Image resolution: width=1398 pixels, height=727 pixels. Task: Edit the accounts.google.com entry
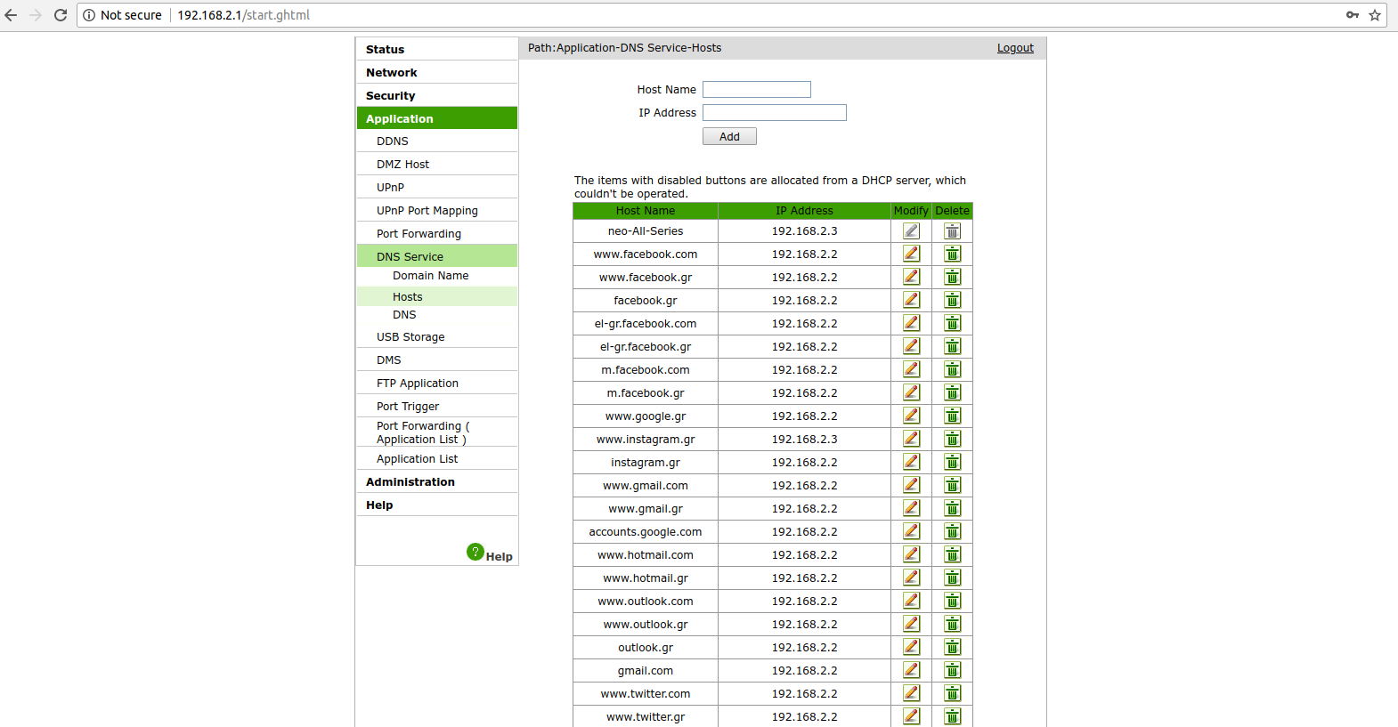coord(911,531)
